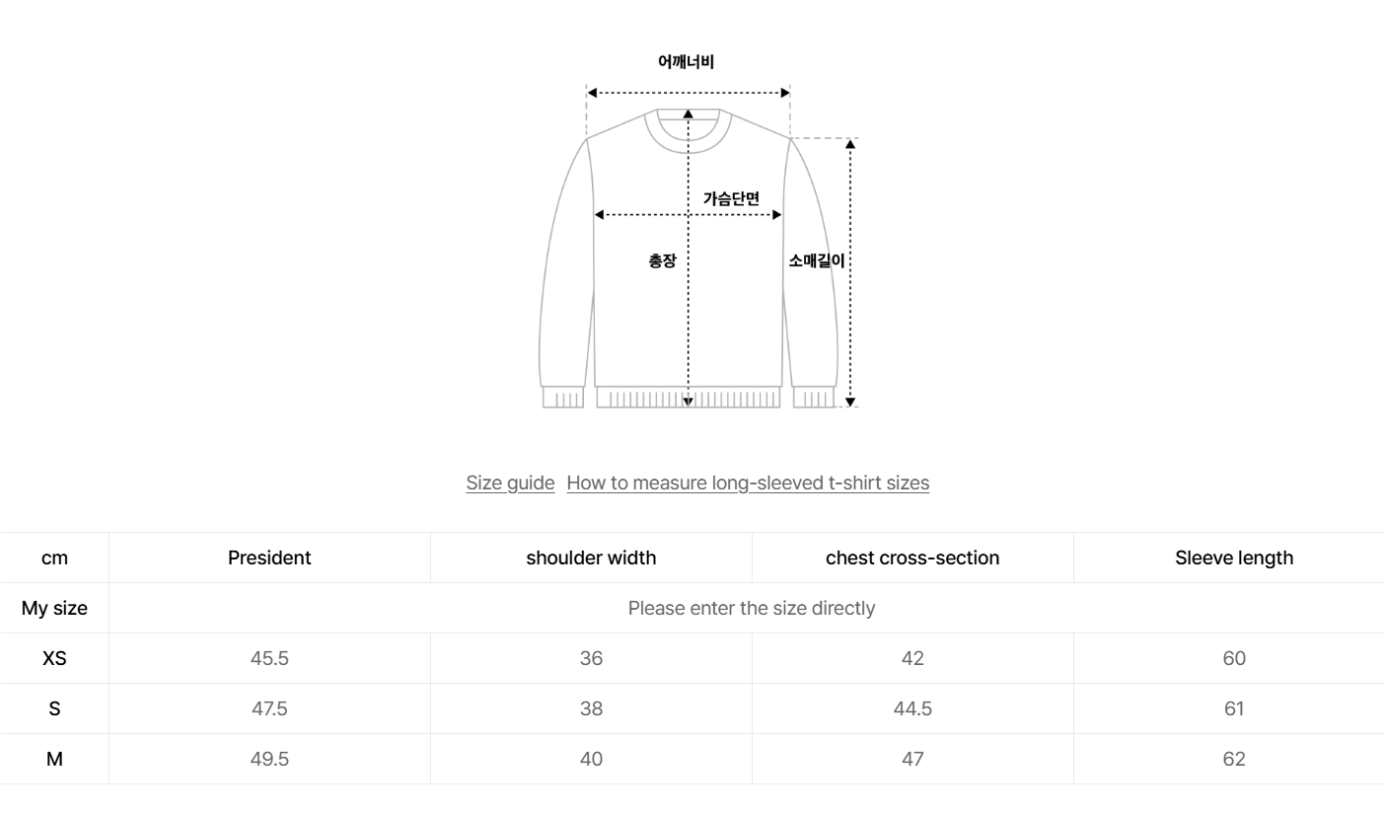Click the My size entry field
Image resolution: width=1384 pixels, height=816 pixels.
751,608
